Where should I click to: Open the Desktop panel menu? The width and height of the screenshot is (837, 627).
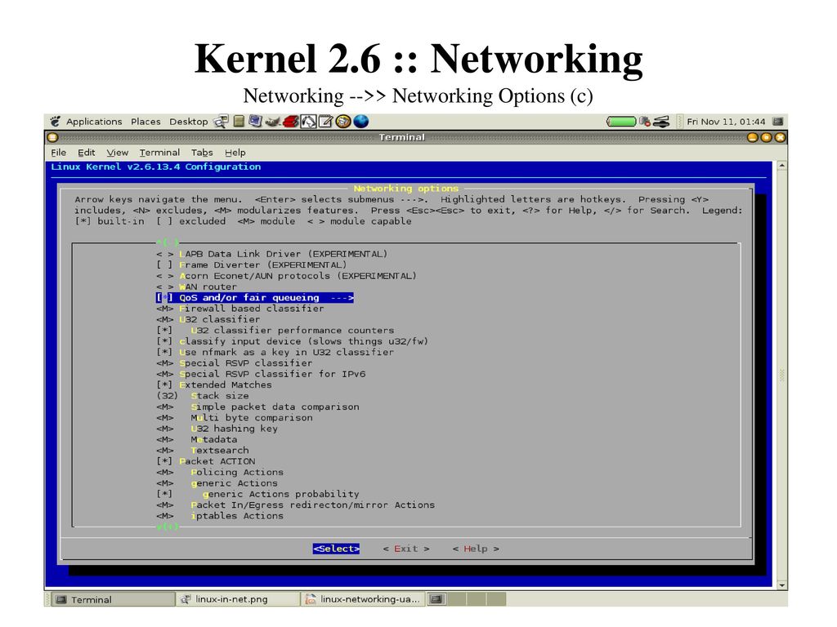pyautogui.click(x=189, y=122)
